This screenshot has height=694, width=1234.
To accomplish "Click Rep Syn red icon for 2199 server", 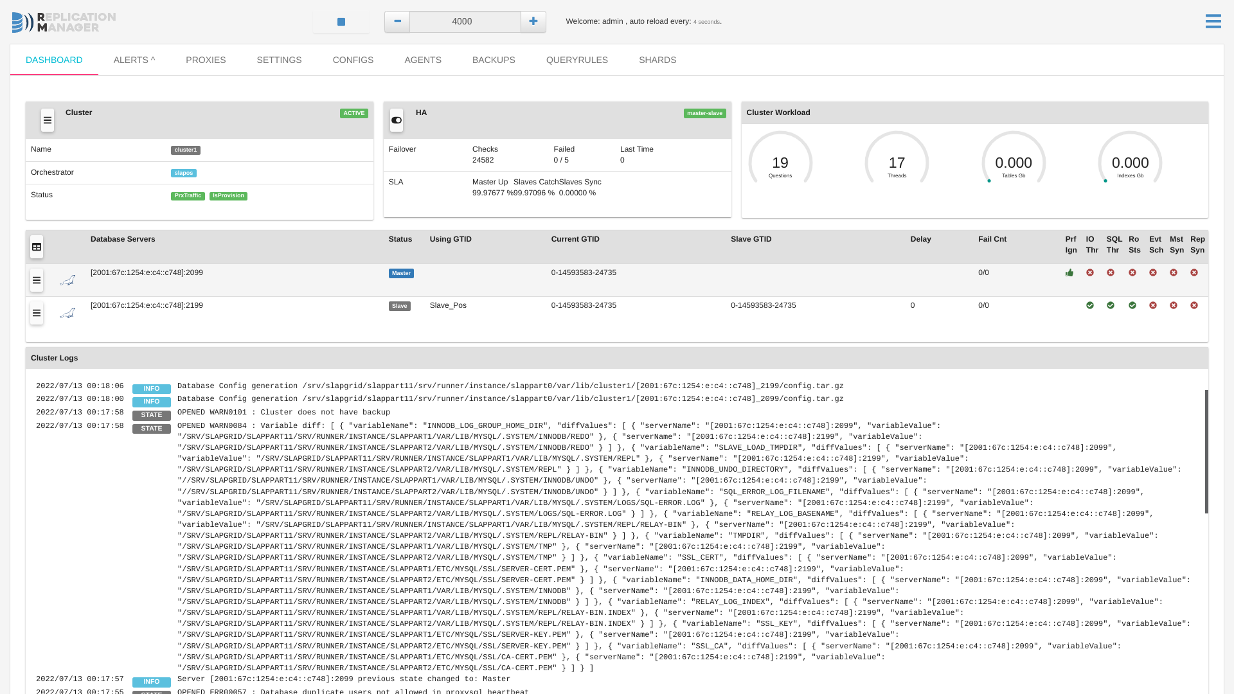I will coord(1194,306).
